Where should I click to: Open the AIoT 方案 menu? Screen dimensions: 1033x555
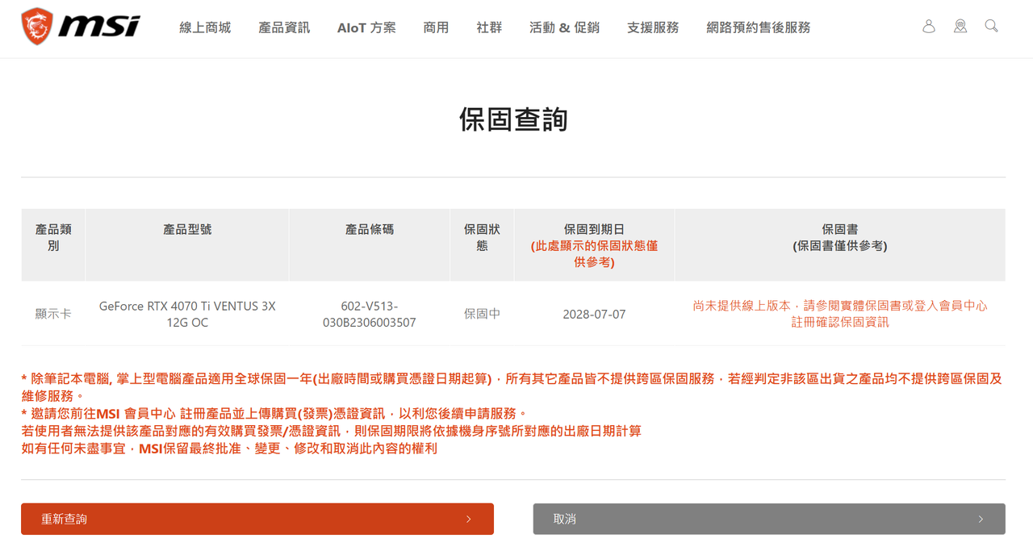tap(366, 27)
